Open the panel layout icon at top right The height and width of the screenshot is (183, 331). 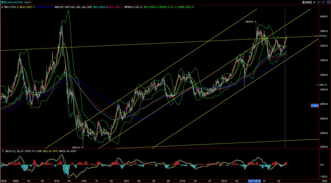pos(329,2)
